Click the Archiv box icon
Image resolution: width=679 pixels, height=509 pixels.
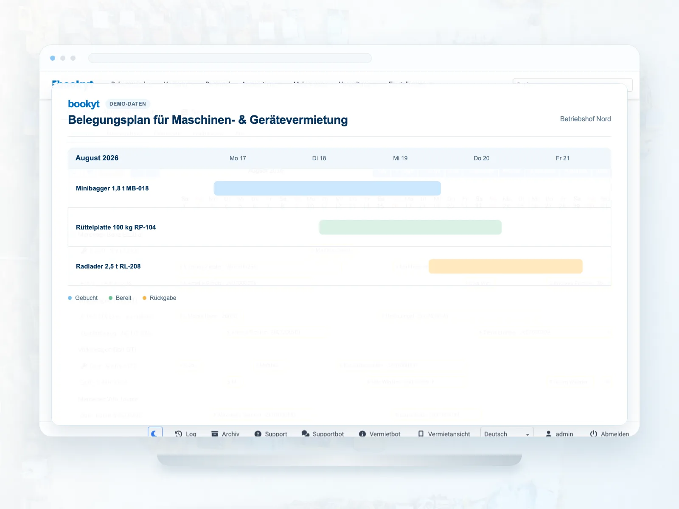[215, 434]
